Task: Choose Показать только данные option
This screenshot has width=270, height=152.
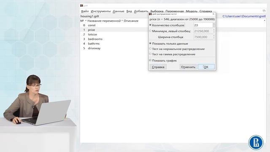Action: pyautogui.click(x=150, y=43)
